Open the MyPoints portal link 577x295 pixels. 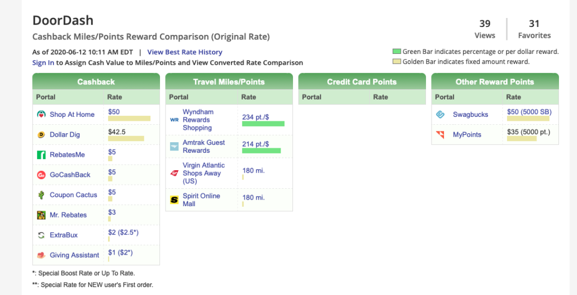(x=467, y=135)
